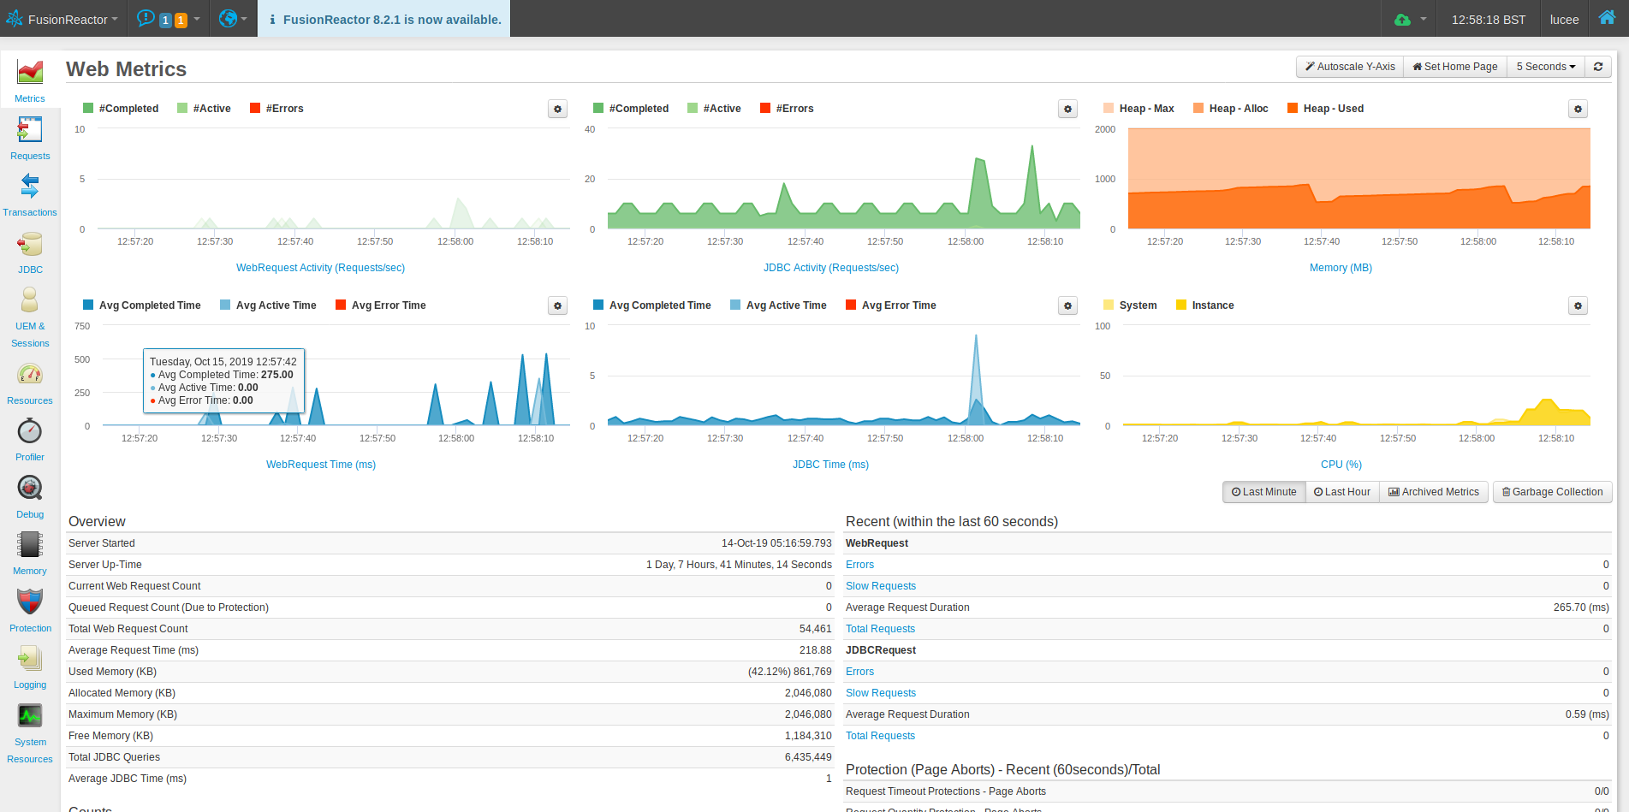Toggle Heap - Max series in Memory legend
The height and width of the screenshot is (812, 1629).
(x=1139, y=109)
